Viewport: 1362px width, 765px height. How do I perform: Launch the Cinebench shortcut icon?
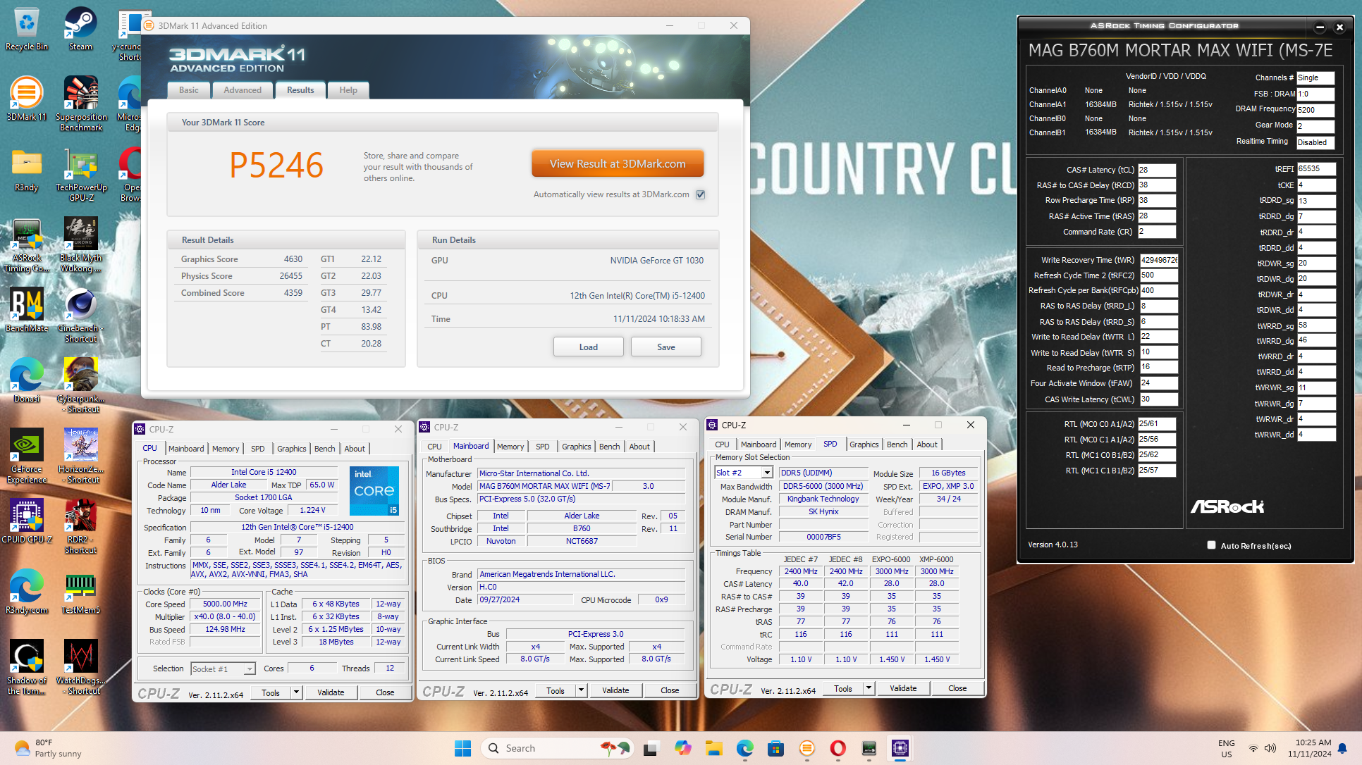point(81,315)
